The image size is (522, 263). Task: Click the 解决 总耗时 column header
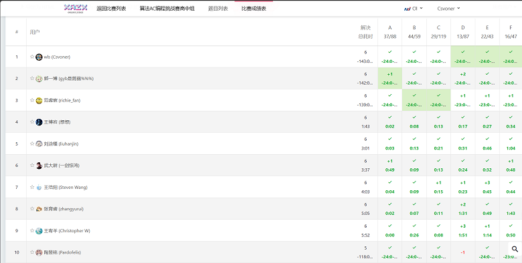point(365,32)
